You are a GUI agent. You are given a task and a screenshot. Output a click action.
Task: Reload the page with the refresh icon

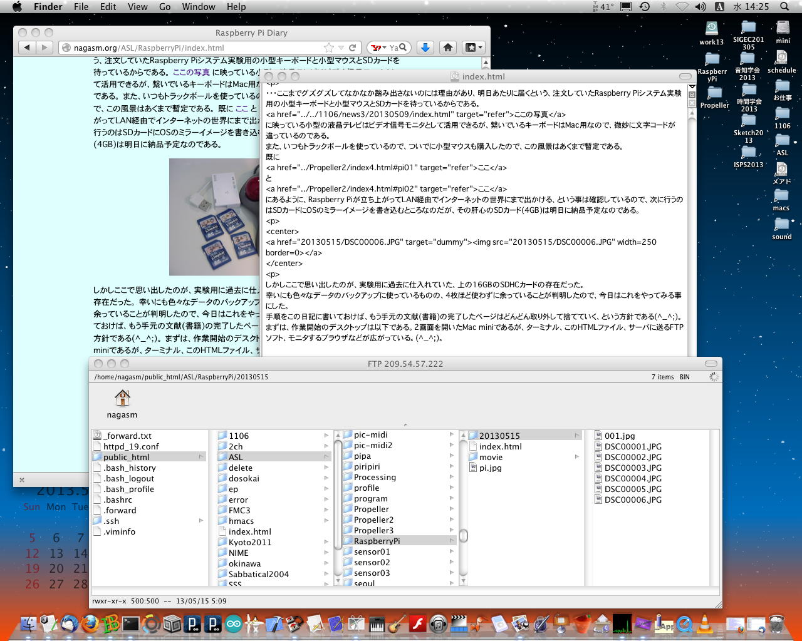tap(353, 48)
